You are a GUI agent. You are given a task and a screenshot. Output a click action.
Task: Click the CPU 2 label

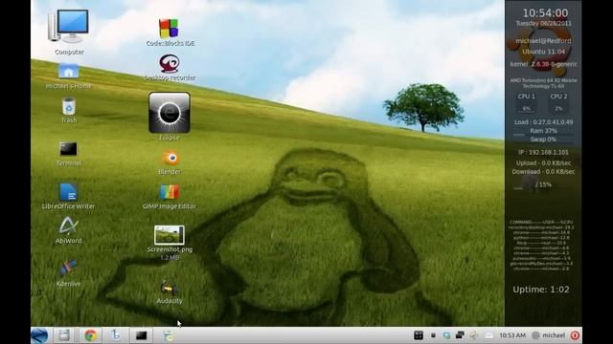(x=558, y=97)
